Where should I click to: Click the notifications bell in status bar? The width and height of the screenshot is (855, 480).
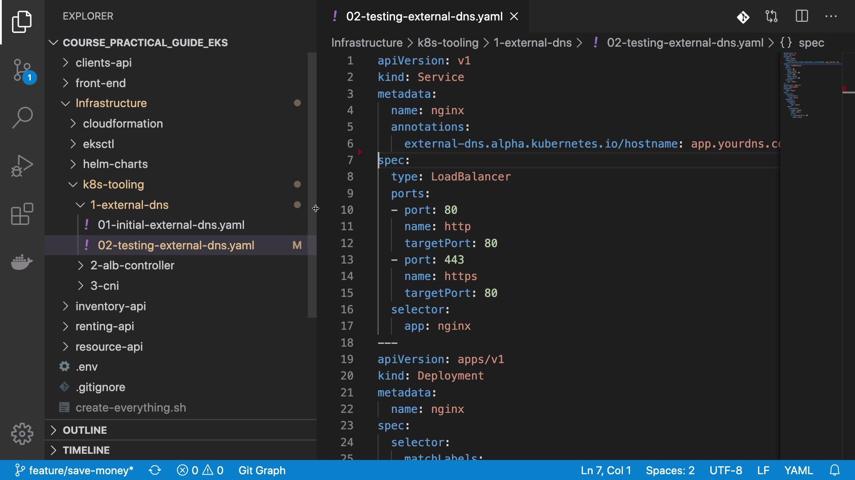[x=835, y=470]
